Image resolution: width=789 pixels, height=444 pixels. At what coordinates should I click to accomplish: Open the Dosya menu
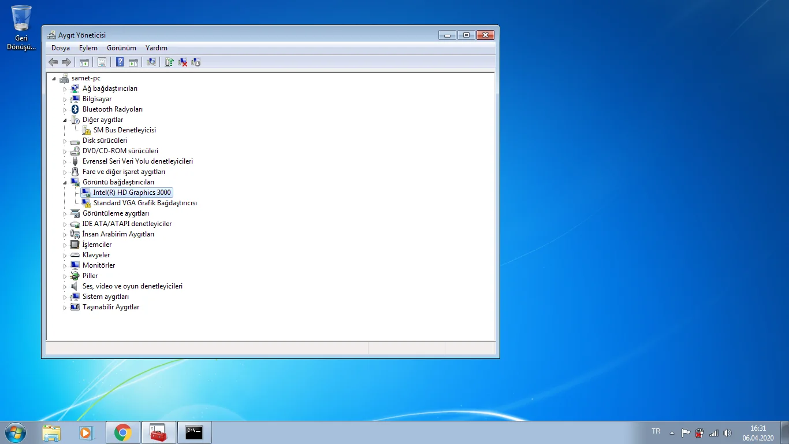[61, 48]
